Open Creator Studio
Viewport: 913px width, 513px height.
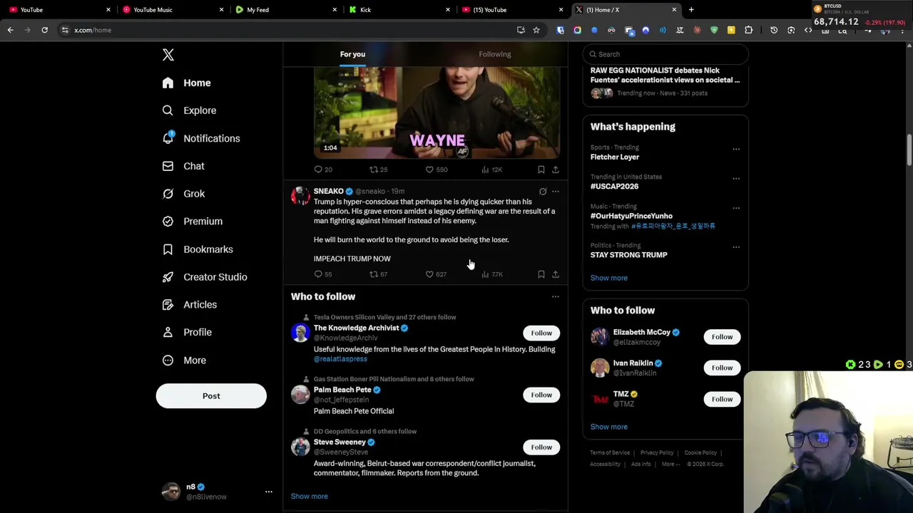(204, 276)
